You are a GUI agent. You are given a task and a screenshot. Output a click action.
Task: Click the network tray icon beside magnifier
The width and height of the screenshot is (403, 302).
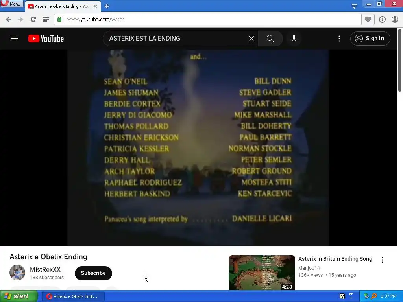(x=366, y=296)
